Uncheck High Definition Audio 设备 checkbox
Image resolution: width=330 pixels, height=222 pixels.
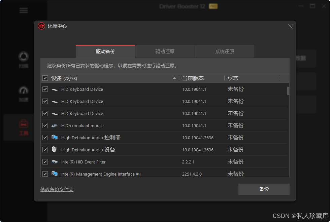45,150
